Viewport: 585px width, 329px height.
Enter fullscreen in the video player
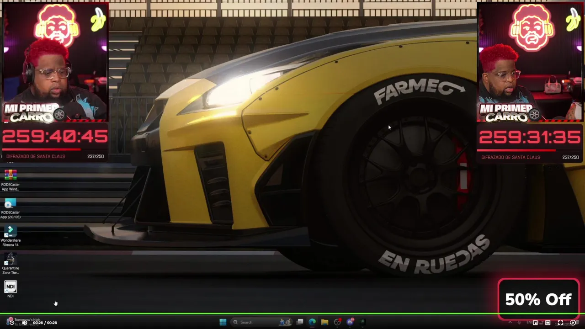point(560,323)
